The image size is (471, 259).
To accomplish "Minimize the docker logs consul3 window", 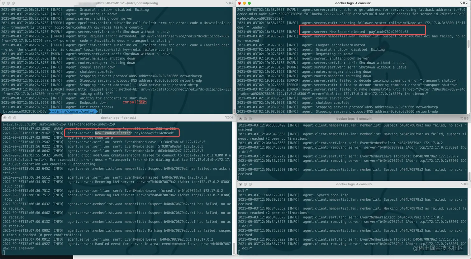I will [x=10, y=118].
